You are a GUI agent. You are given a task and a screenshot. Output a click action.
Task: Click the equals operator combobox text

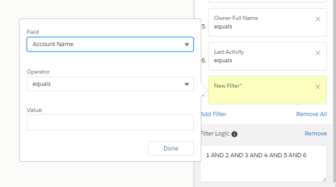(42, 84)
